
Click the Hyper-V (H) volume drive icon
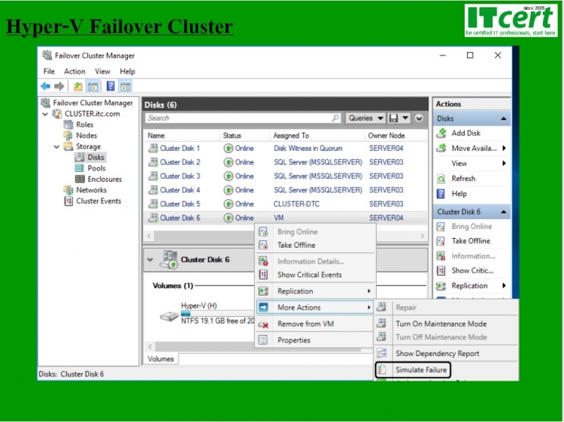(169, 316)
